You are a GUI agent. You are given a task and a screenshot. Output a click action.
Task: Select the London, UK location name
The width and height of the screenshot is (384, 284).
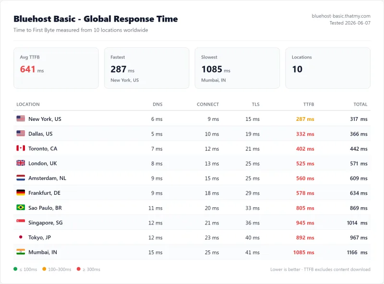(43, 163)
